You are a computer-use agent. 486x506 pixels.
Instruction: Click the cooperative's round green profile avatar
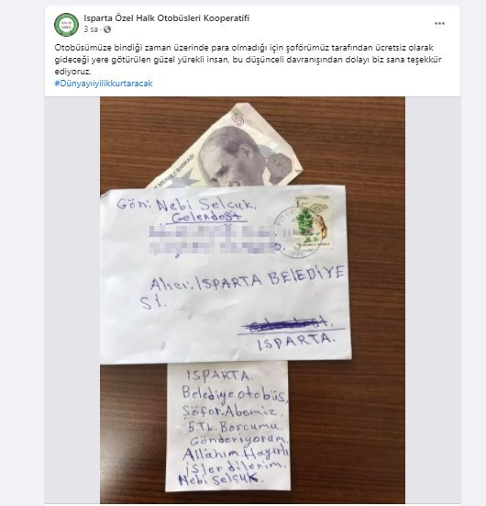[x=66, y=25]
